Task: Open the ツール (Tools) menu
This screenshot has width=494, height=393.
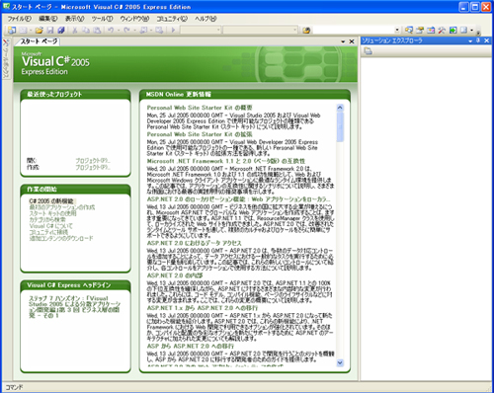Action: (102, 19)
